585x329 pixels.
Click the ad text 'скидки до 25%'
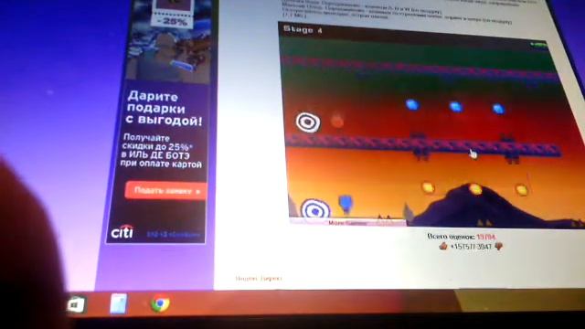coord(157,146)
